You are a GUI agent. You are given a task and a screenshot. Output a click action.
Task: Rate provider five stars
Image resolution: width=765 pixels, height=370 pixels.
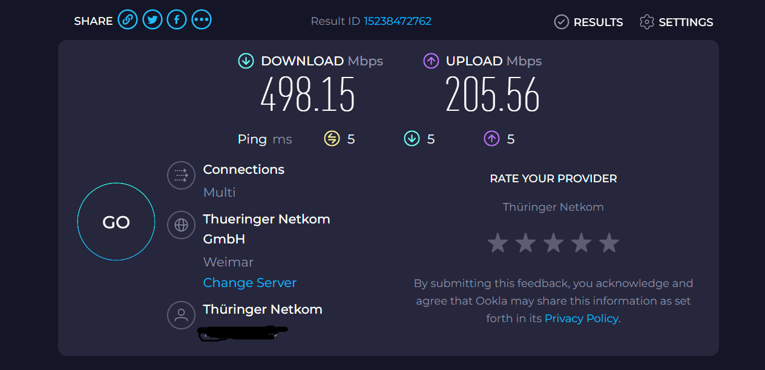(609, 243)
